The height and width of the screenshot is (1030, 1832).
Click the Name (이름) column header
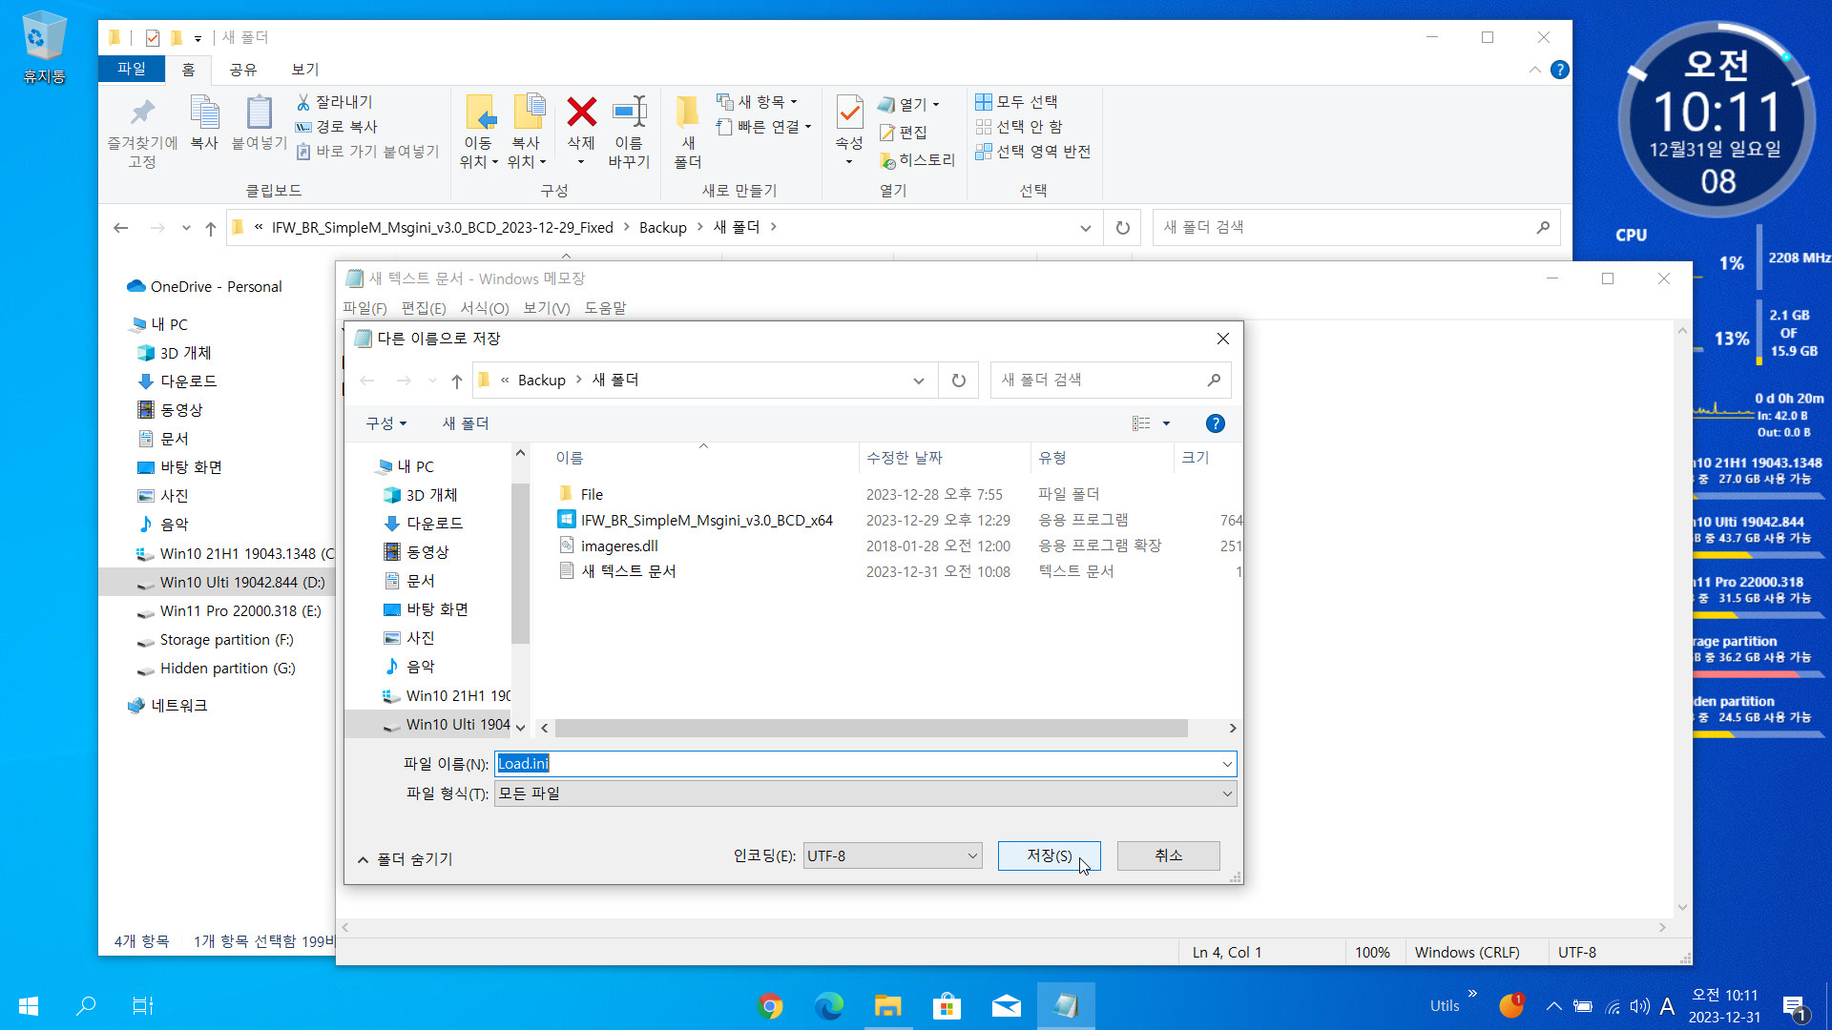coord(703,458)
